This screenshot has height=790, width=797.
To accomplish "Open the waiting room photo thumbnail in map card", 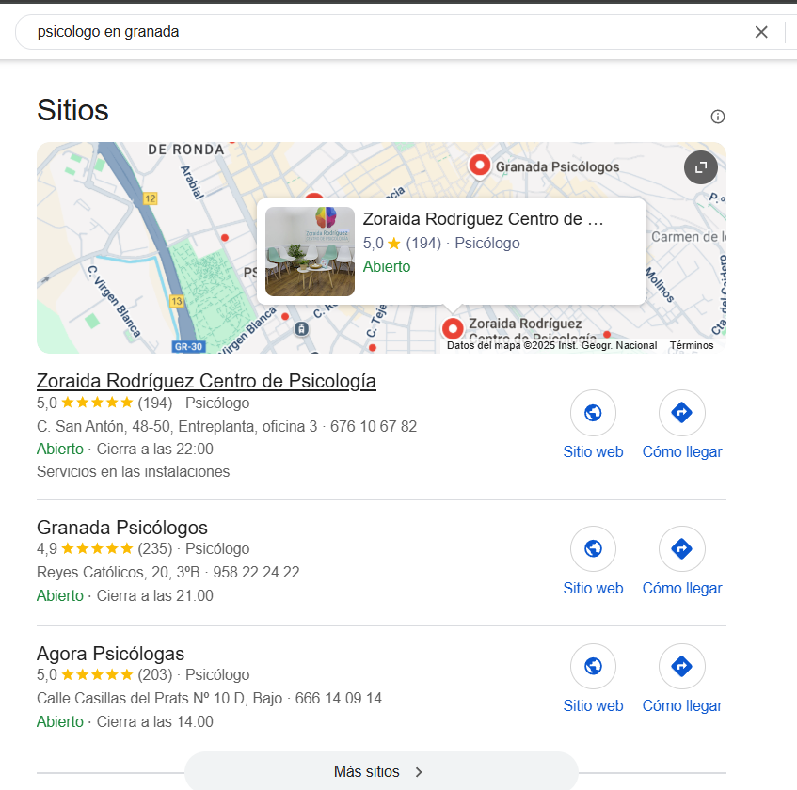I will pos(311,251).
